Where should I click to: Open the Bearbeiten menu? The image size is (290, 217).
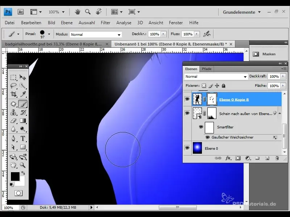click(x=31, y=23)
